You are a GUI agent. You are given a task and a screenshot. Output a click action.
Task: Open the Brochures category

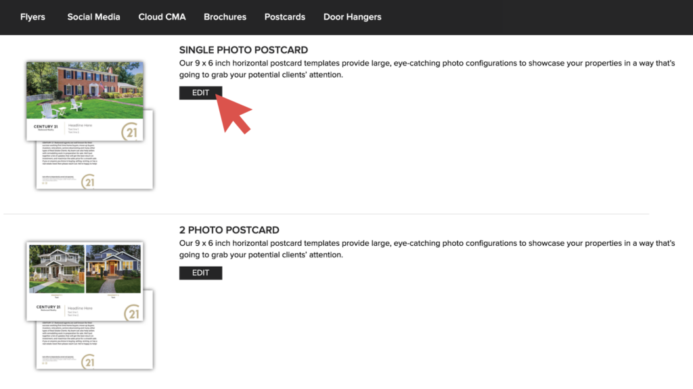[225, 17]
